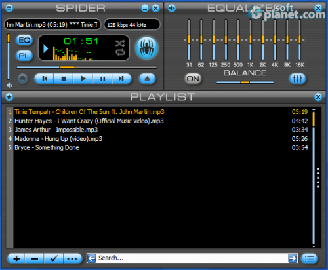Toggle the PL playlist window button

24,56
